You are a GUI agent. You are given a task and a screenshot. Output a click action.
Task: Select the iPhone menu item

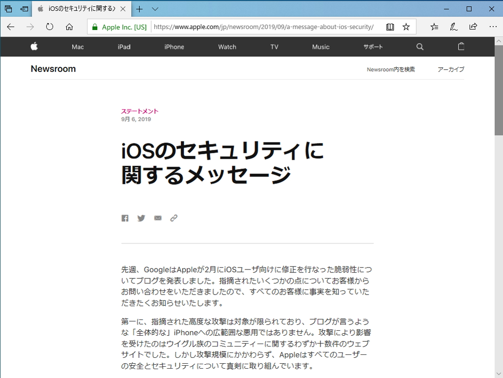[x=174, y=47]
